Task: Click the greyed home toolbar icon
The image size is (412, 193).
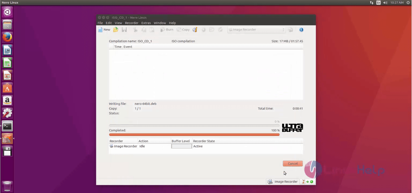Action: (220, 30)
